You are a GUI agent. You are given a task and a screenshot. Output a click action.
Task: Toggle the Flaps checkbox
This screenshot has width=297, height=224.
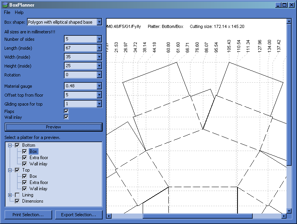click(66, 111)
